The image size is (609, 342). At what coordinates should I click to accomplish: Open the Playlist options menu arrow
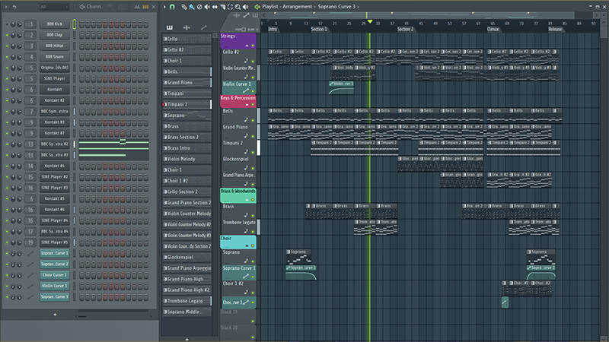[164, 7]
